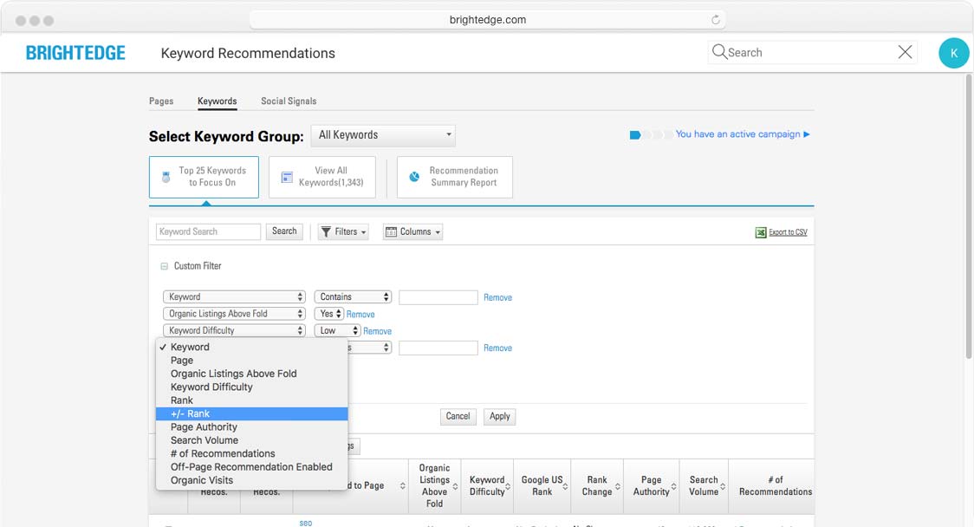Remove the Keyword Difficulty filter row
The image size is (974, 527).
click(377, 331)
